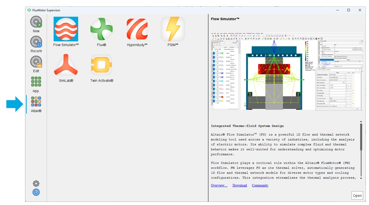Follow the Community link
Image resolution: width=369 pixels, height=205 pixels.
pyautogui.click(x=260, y=186)
